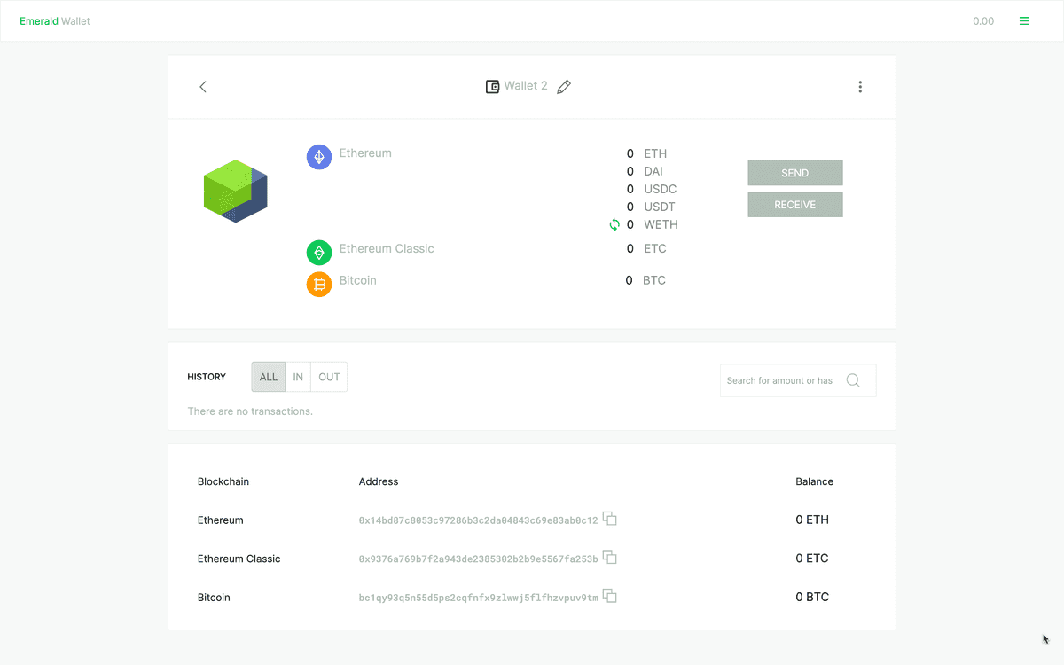The image size is (1064, 665).
Task: Click the orange Bitcoin logo icon
Action: pyautogui.click(x=319, y=285)
